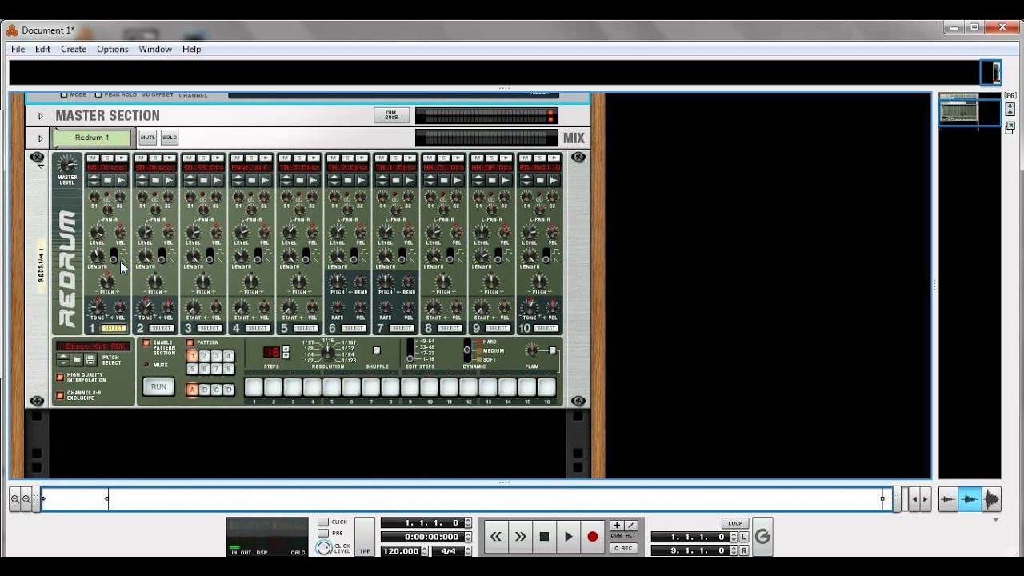
Task: Click the red record button
Action: [592, 537]
